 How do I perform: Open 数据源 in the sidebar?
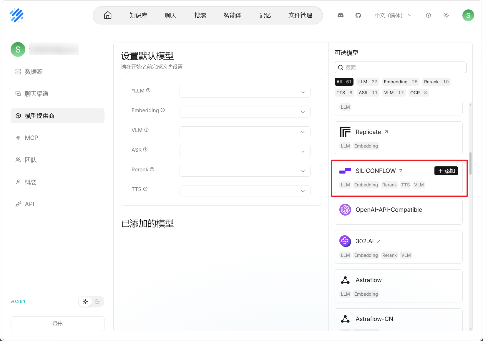[57, 72]
